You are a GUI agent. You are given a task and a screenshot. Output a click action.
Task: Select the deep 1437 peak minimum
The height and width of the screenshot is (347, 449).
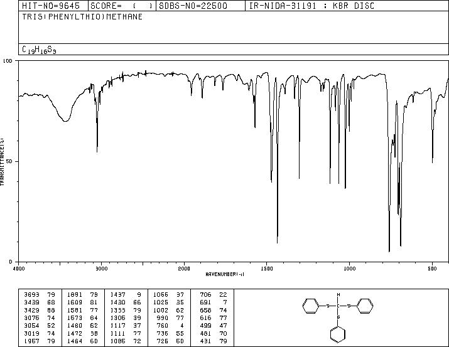277,243
